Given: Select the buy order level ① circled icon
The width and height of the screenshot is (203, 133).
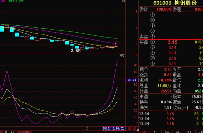Looking at the screenshot, I should [x=153, y=42].
